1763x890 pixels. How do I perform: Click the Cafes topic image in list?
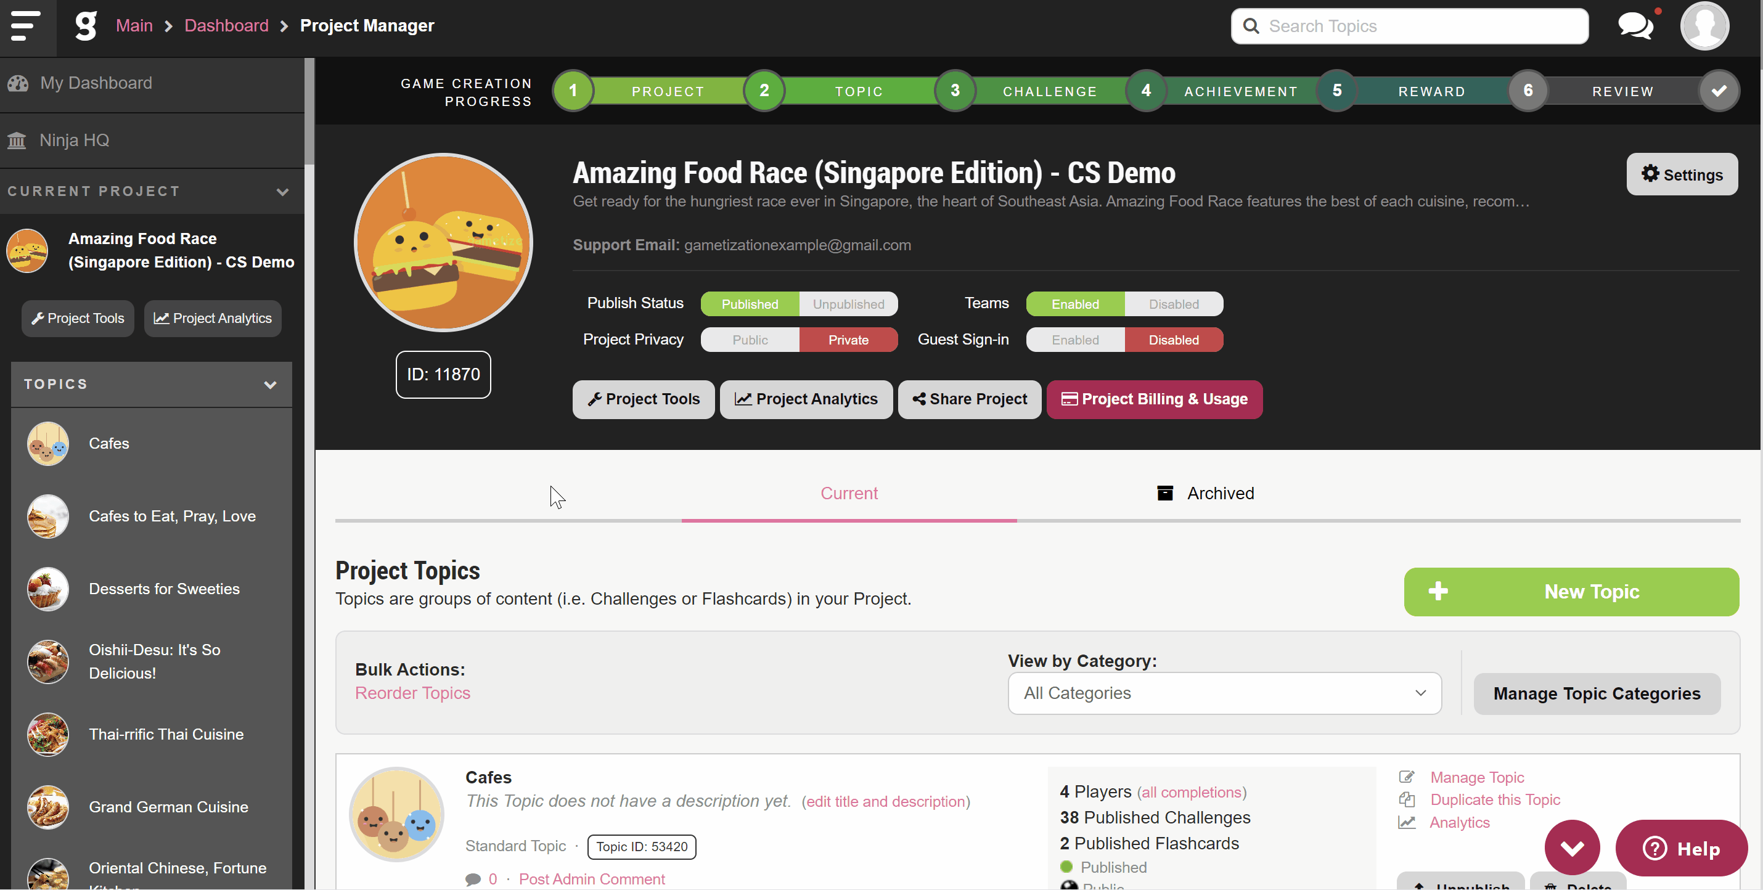point(397,814)
